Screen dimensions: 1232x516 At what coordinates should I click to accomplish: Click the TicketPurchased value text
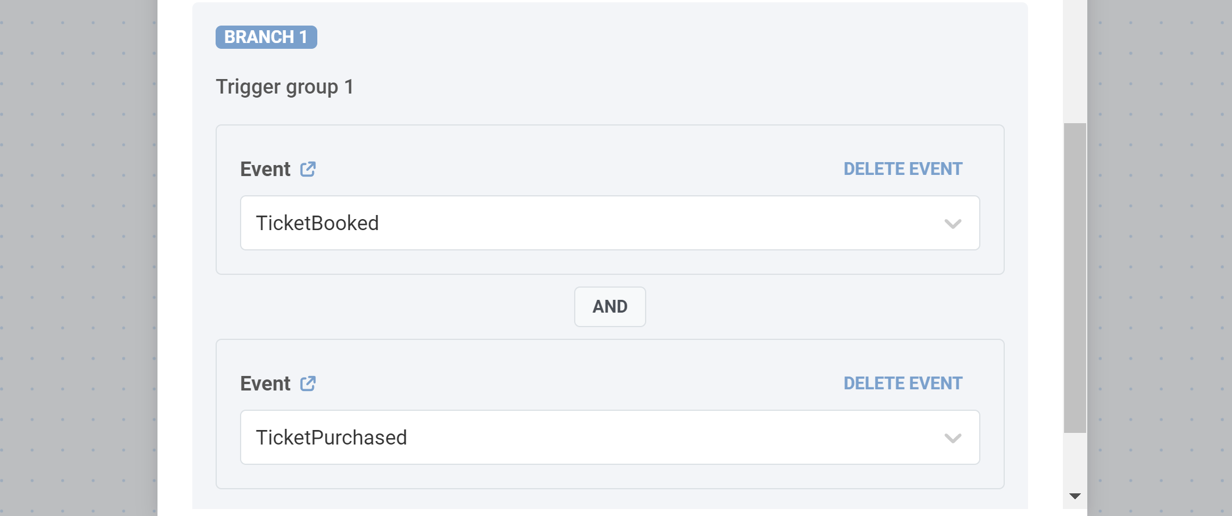(331, 438)
